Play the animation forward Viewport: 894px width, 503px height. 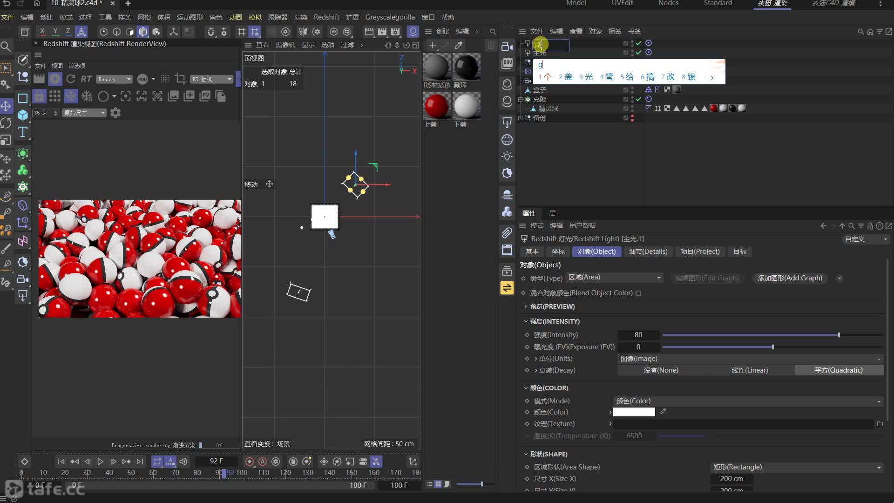(100, 462)
